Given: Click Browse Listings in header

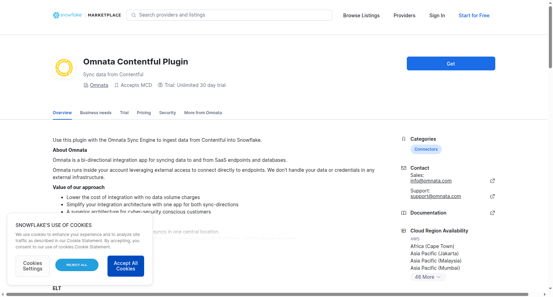Looking at the screenshot, I should [x=361, y=16].
